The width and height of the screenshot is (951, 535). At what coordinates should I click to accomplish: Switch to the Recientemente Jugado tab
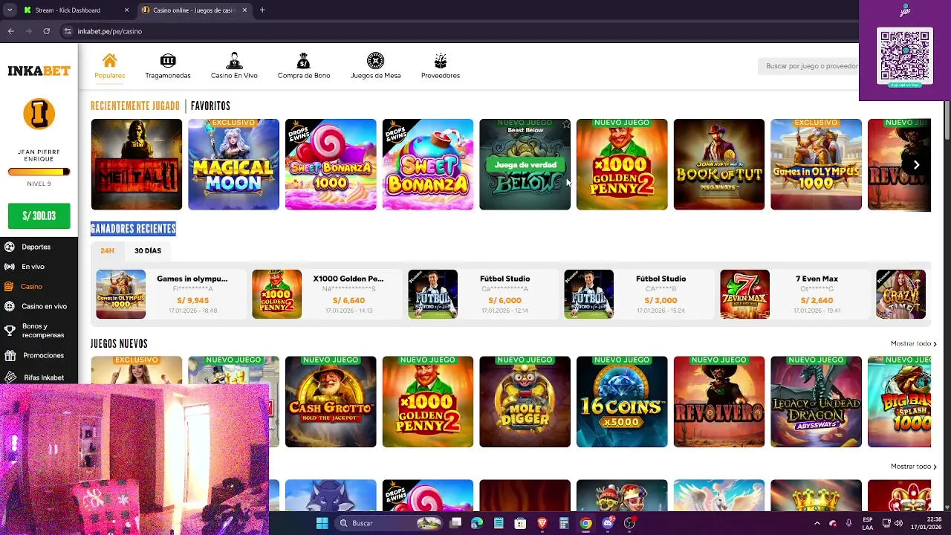click(134, 106)
